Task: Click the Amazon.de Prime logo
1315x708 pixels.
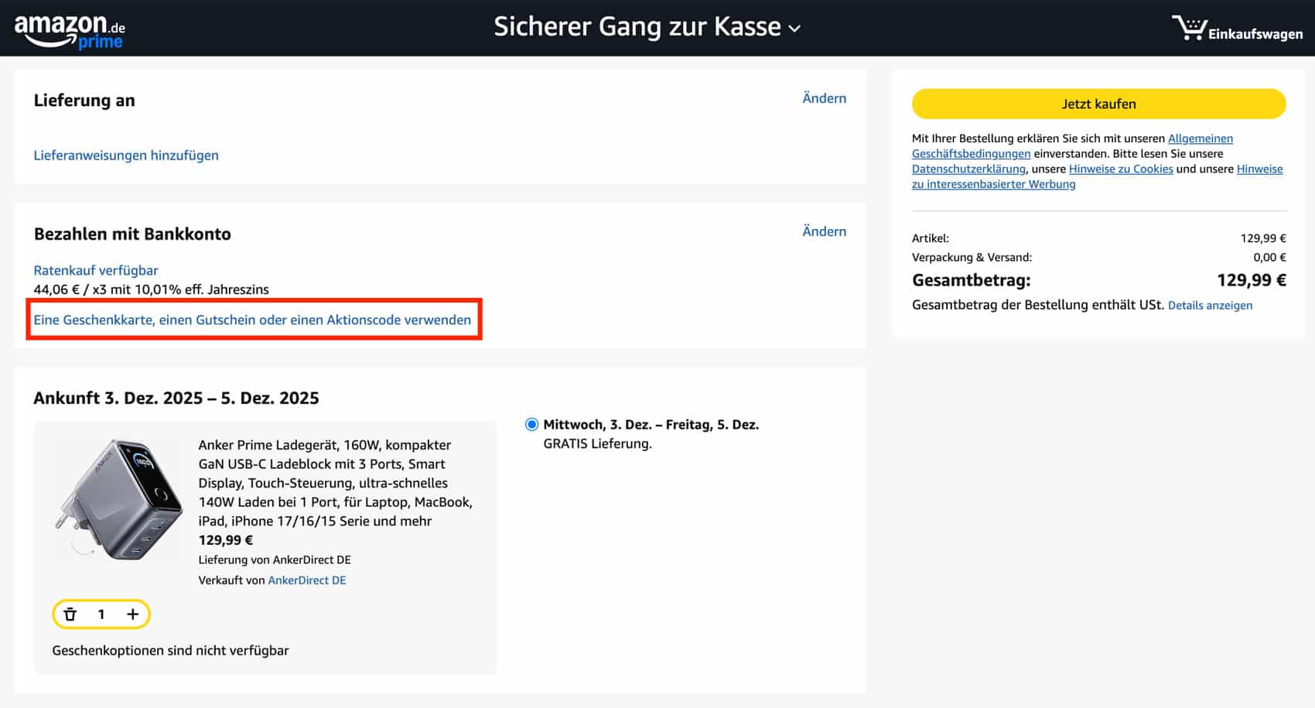Action: click(x=70, y=31)
